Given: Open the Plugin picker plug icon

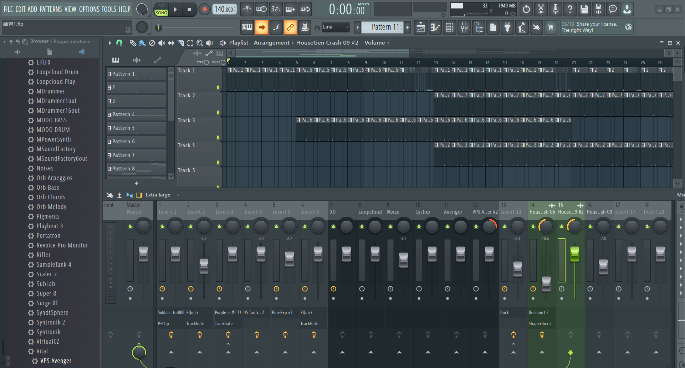Looking at the screenshot, I should pyautogui.click(x=507, y=27).
